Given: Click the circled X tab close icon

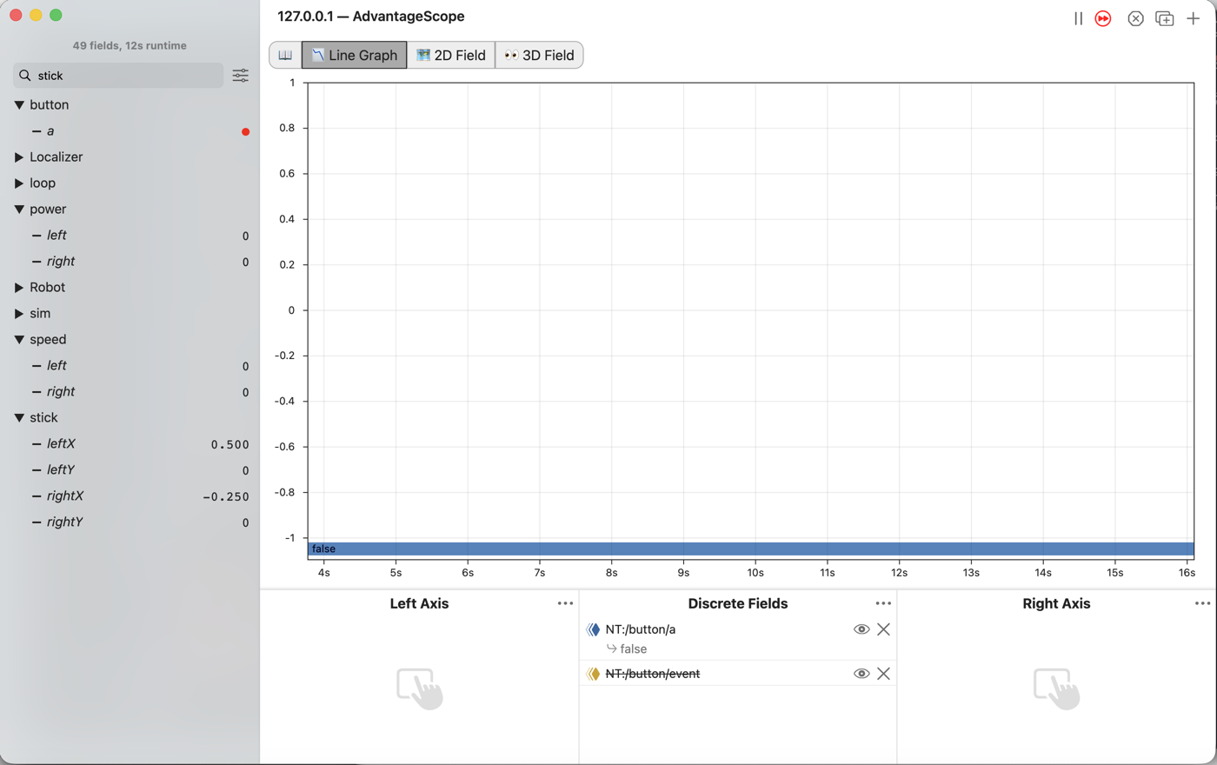Looking at the screenshot, I should (x=1135, y=18).
